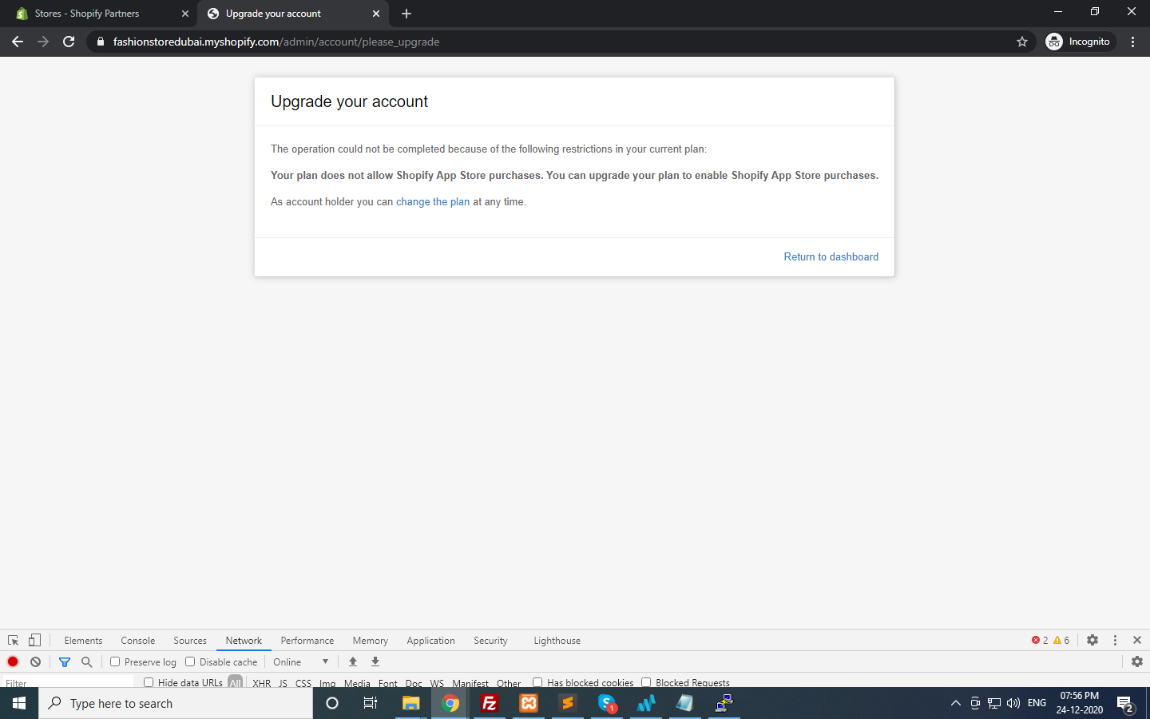Open the DevTools more options menu
The width and height of the screenshot is (1150, 719).
pos(1115,640)
